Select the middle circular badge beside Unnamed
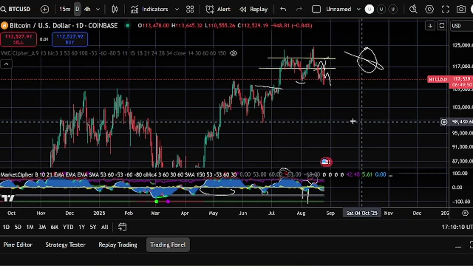The height and width of the screenshot is (266, 473). [x=381, y=9]
